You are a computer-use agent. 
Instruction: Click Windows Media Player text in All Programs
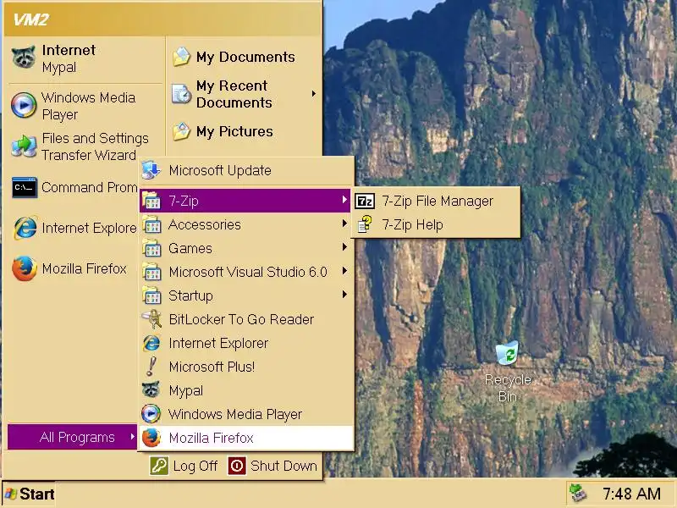coord(235,414)
